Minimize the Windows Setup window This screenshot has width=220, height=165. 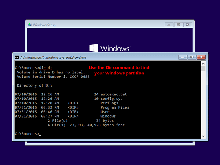[169, 25]
